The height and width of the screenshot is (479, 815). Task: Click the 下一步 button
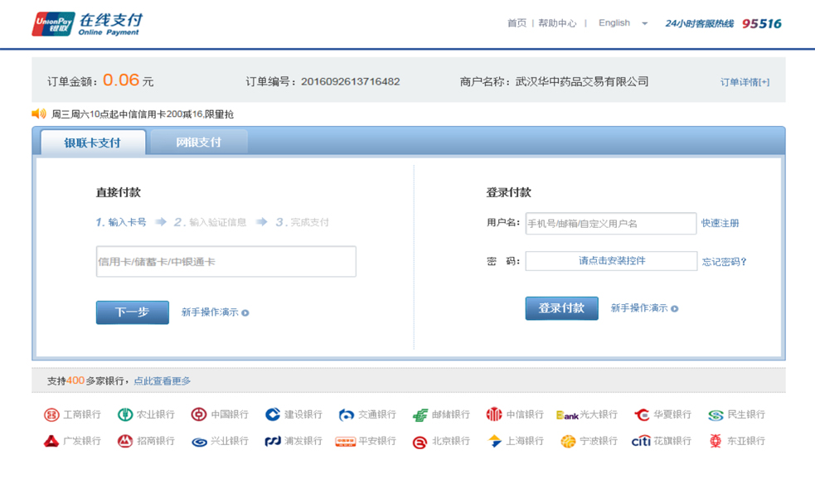[132, 312]
